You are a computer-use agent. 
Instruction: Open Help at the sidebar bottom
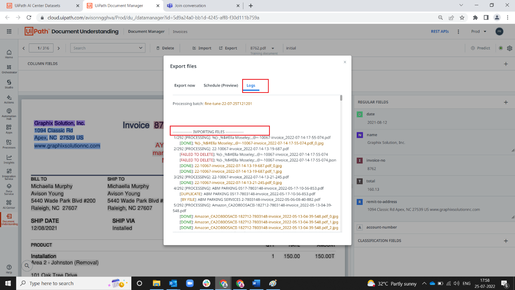pos(9,269)
